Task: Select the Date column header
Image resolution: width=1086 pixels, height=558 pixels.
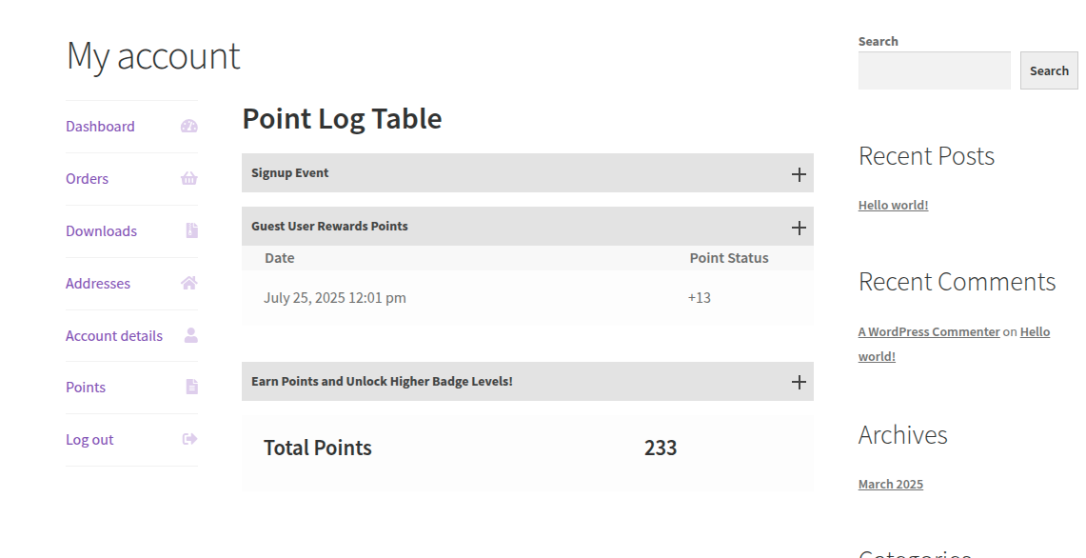Action: pos(279,257)
